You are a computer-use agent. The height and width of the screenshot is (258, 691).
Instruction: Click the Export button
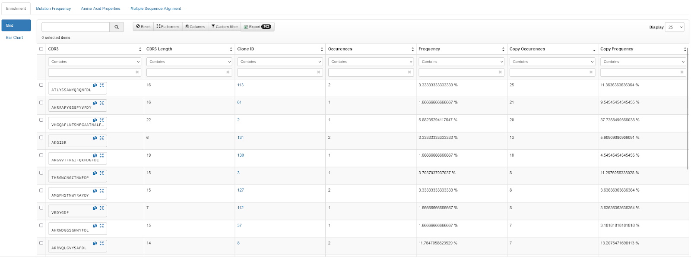257,27
